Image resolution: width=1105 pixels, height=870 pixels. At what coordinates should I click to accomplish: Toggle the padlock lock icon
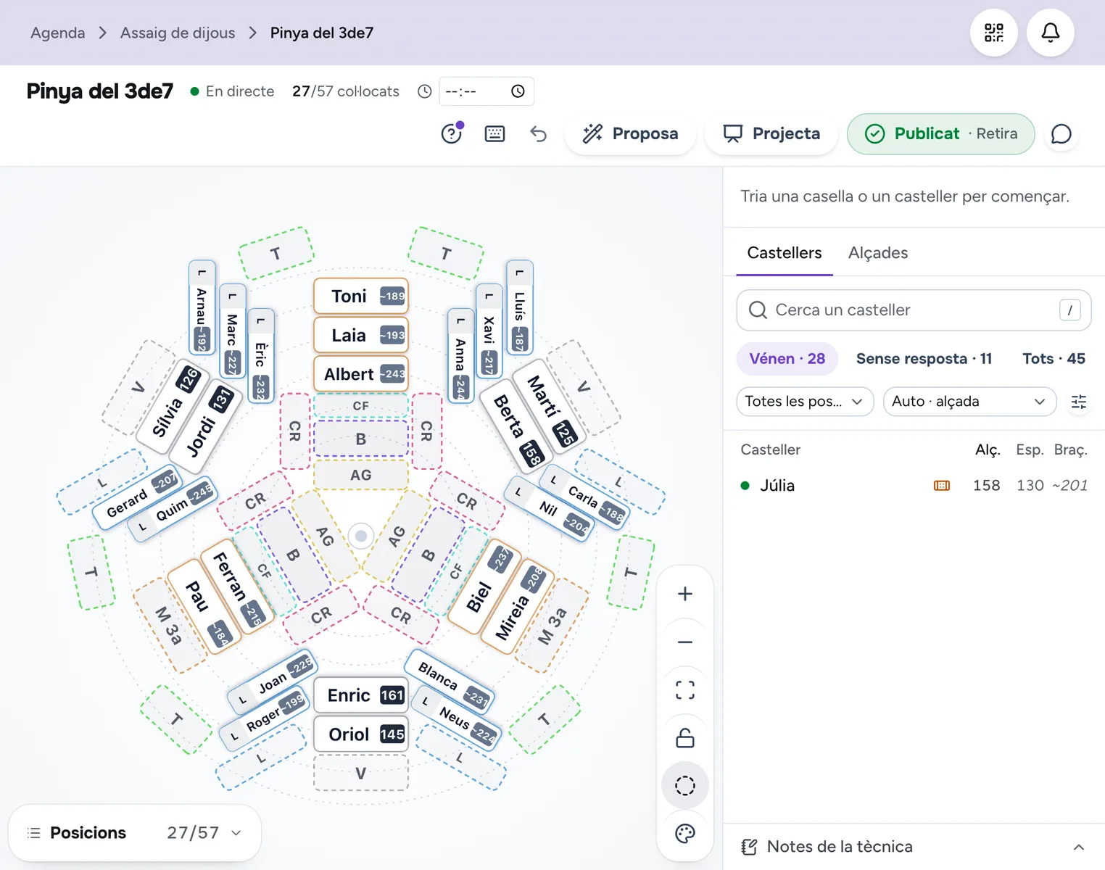pos(685,738)
